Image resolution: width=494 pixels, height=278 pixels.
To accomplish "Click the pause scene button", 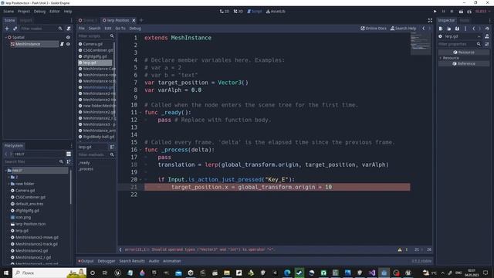I will click(x=443, y=12).
